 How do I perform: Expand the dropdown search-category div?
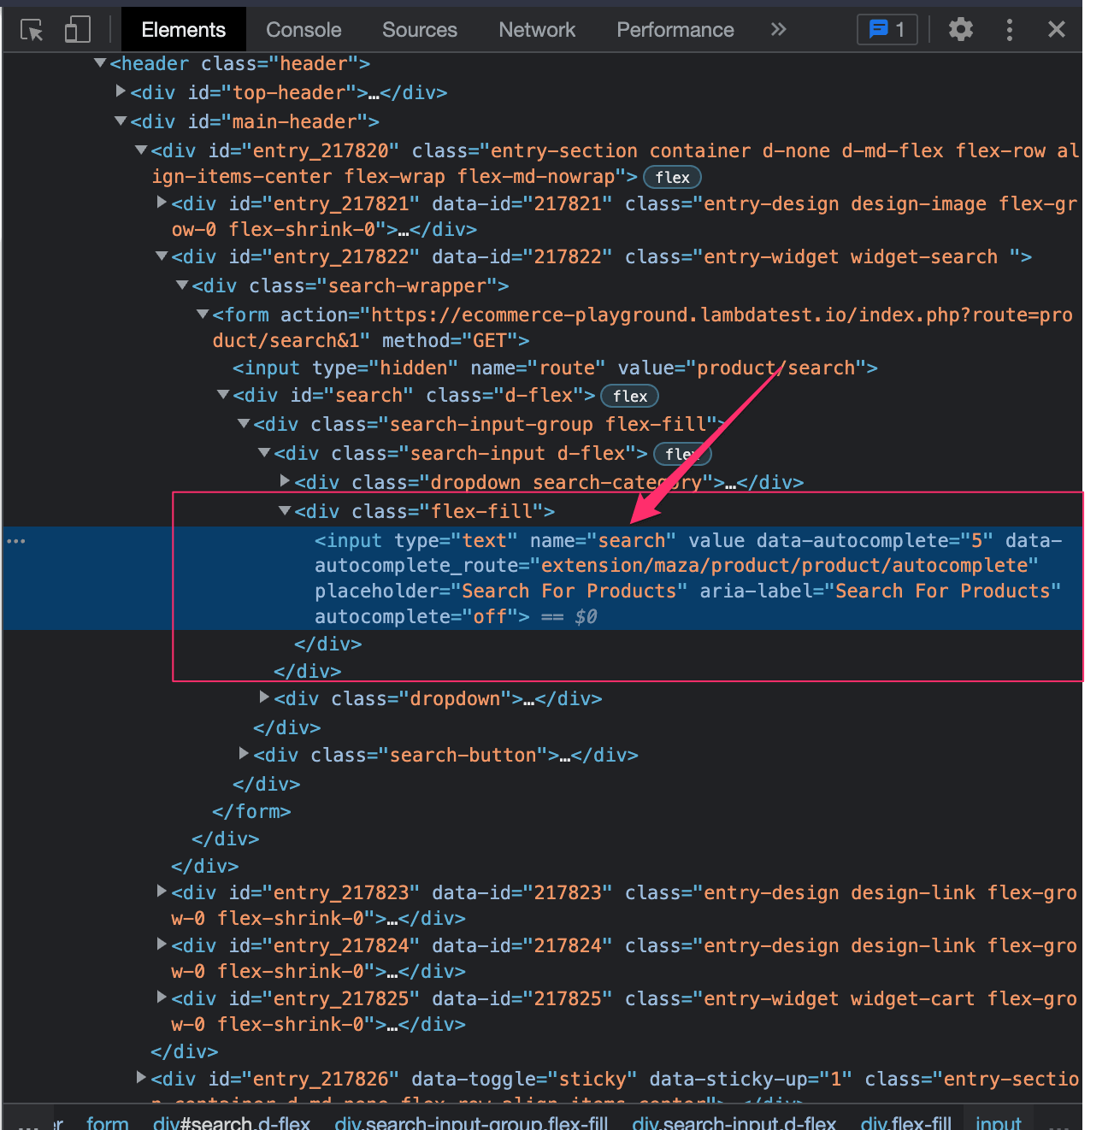(285, 481)
